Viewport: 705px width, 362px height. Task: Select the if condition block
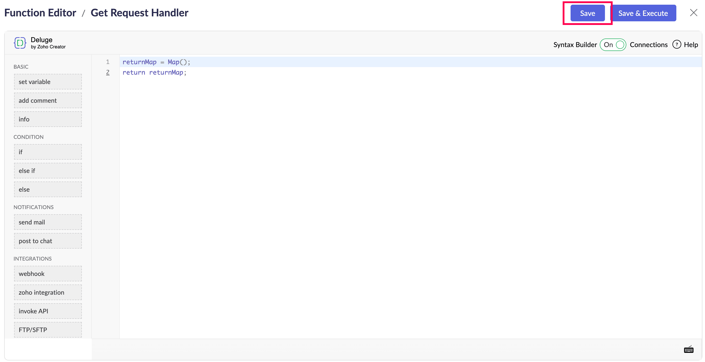click(48, 152)
